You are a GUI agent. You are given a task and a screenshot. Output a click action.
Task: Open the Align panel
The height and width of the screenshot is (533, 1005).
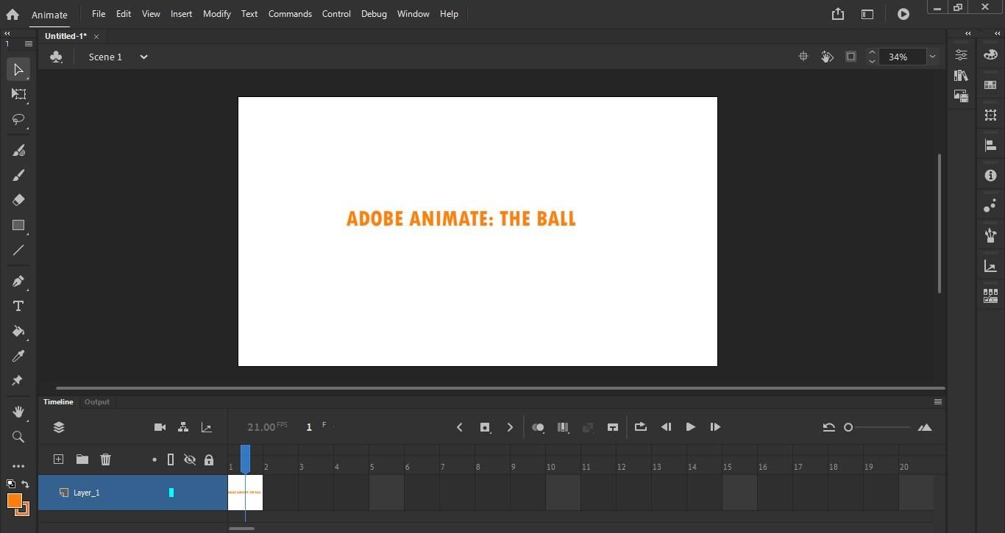click(990, 144)
